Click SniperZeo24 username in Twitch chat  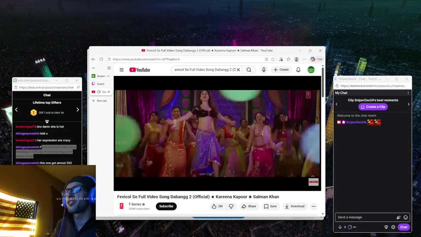tap(356, 122)
